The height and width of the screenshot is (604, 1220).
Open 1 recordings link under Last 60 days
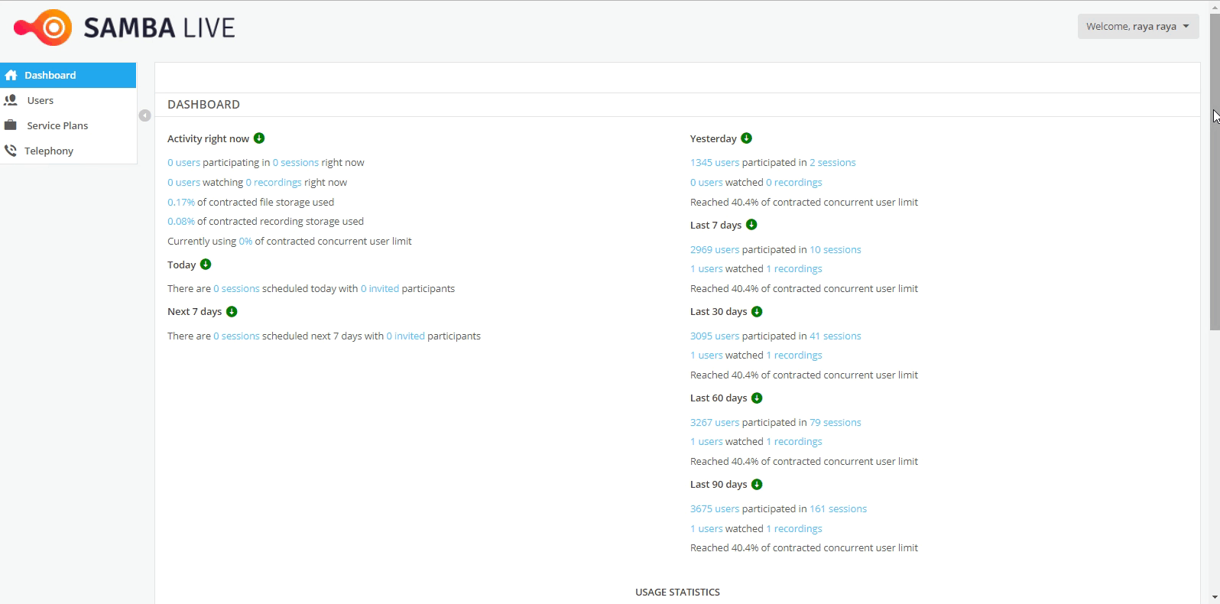(x=794, y=441)
